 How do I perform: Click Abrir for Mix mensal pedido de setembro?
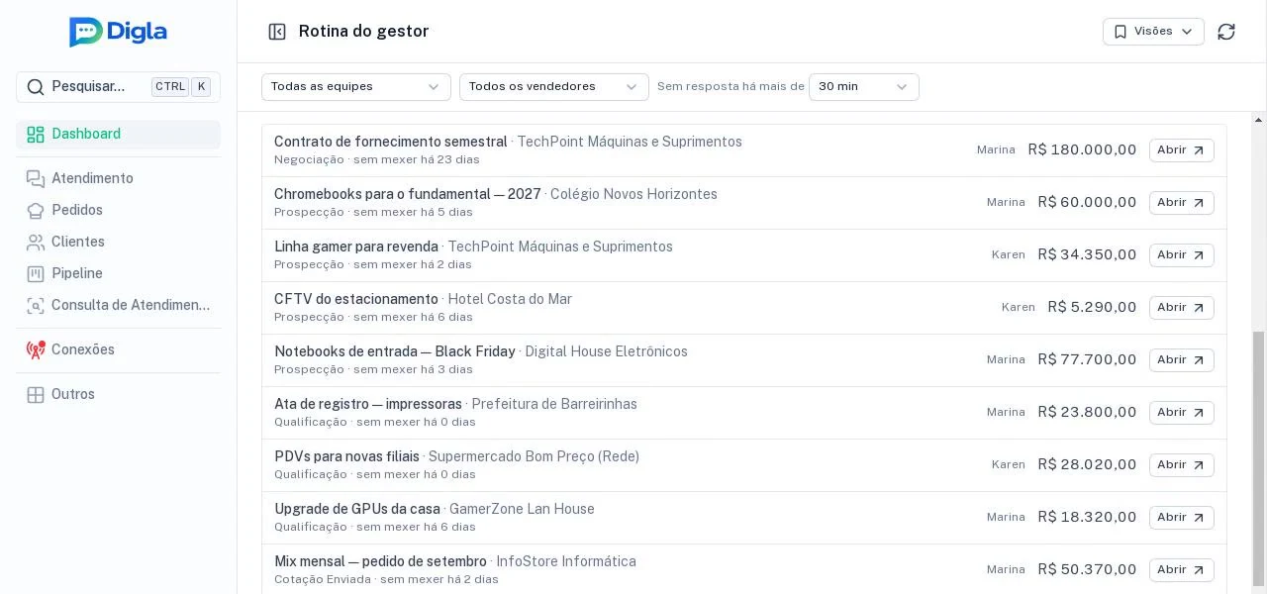point(1182,570)
